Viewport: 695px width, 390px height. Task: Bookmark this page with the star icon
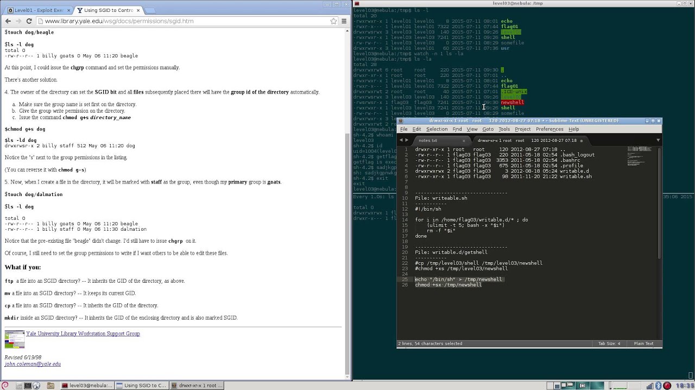pos(333,21)
